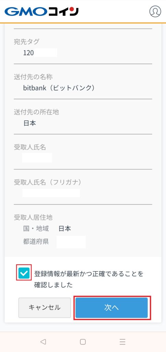Click the masked 都道府県 value field
This screenshot has height=352, width=166.
click(71, 242)
